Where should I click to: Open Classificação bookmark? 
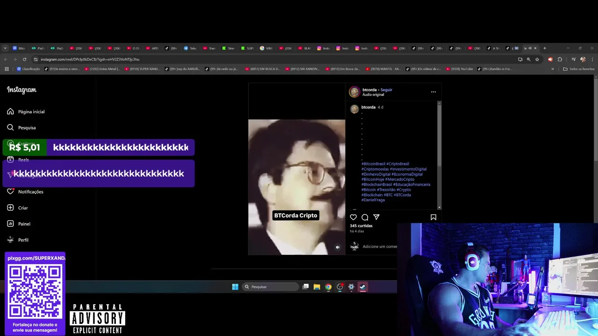click(x=28, y=69)
